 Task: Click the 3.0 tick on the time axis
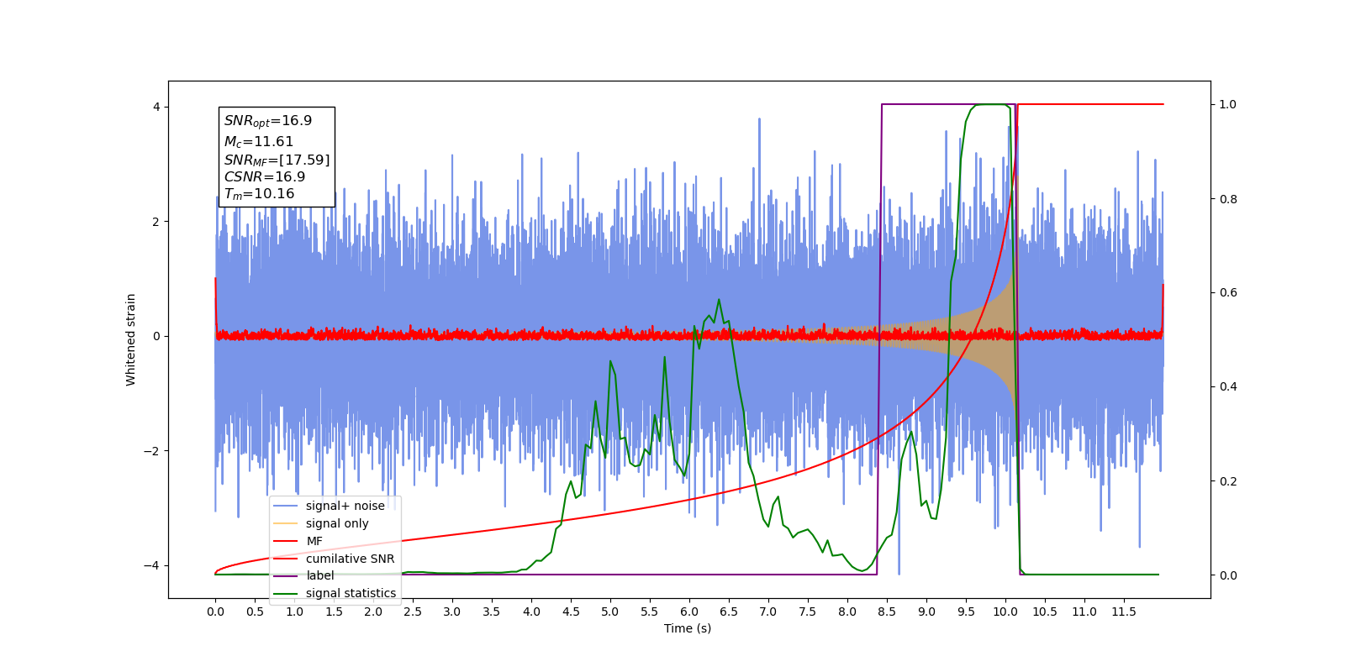(x=452, y=612)
